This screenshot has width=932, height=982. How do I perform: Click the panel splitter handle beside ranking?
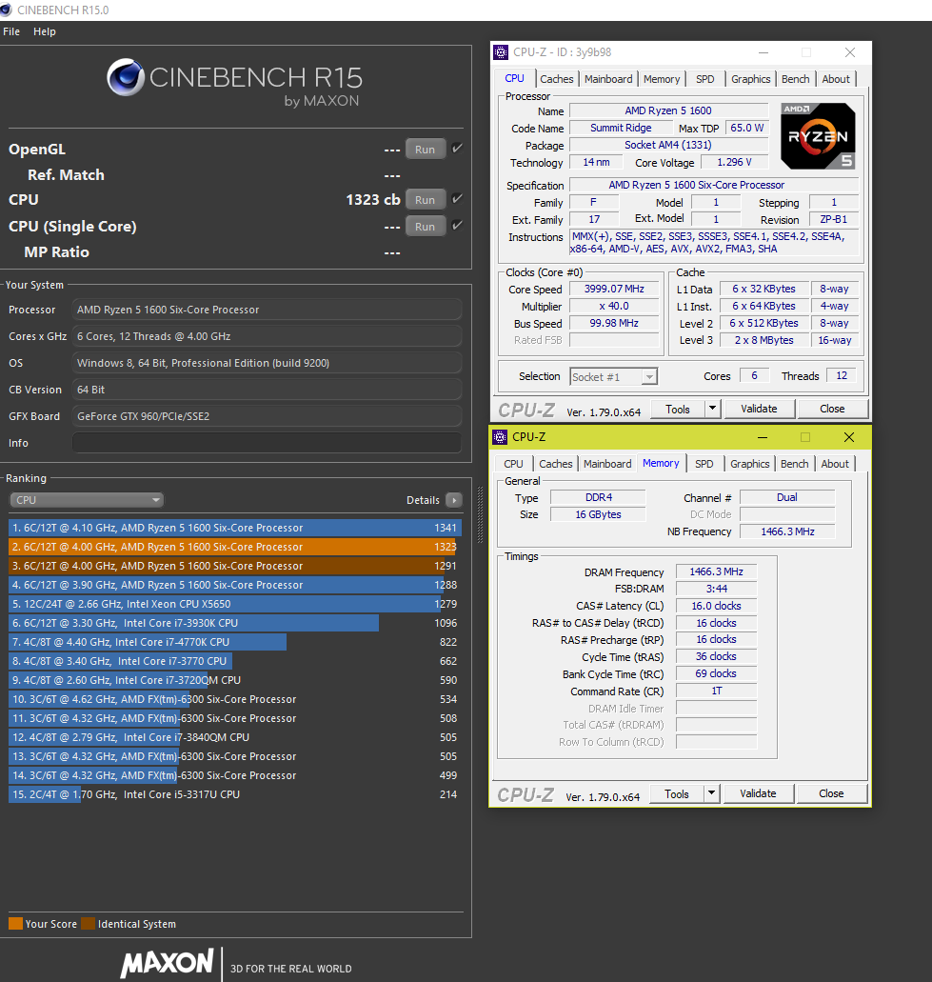coord(480,514)
